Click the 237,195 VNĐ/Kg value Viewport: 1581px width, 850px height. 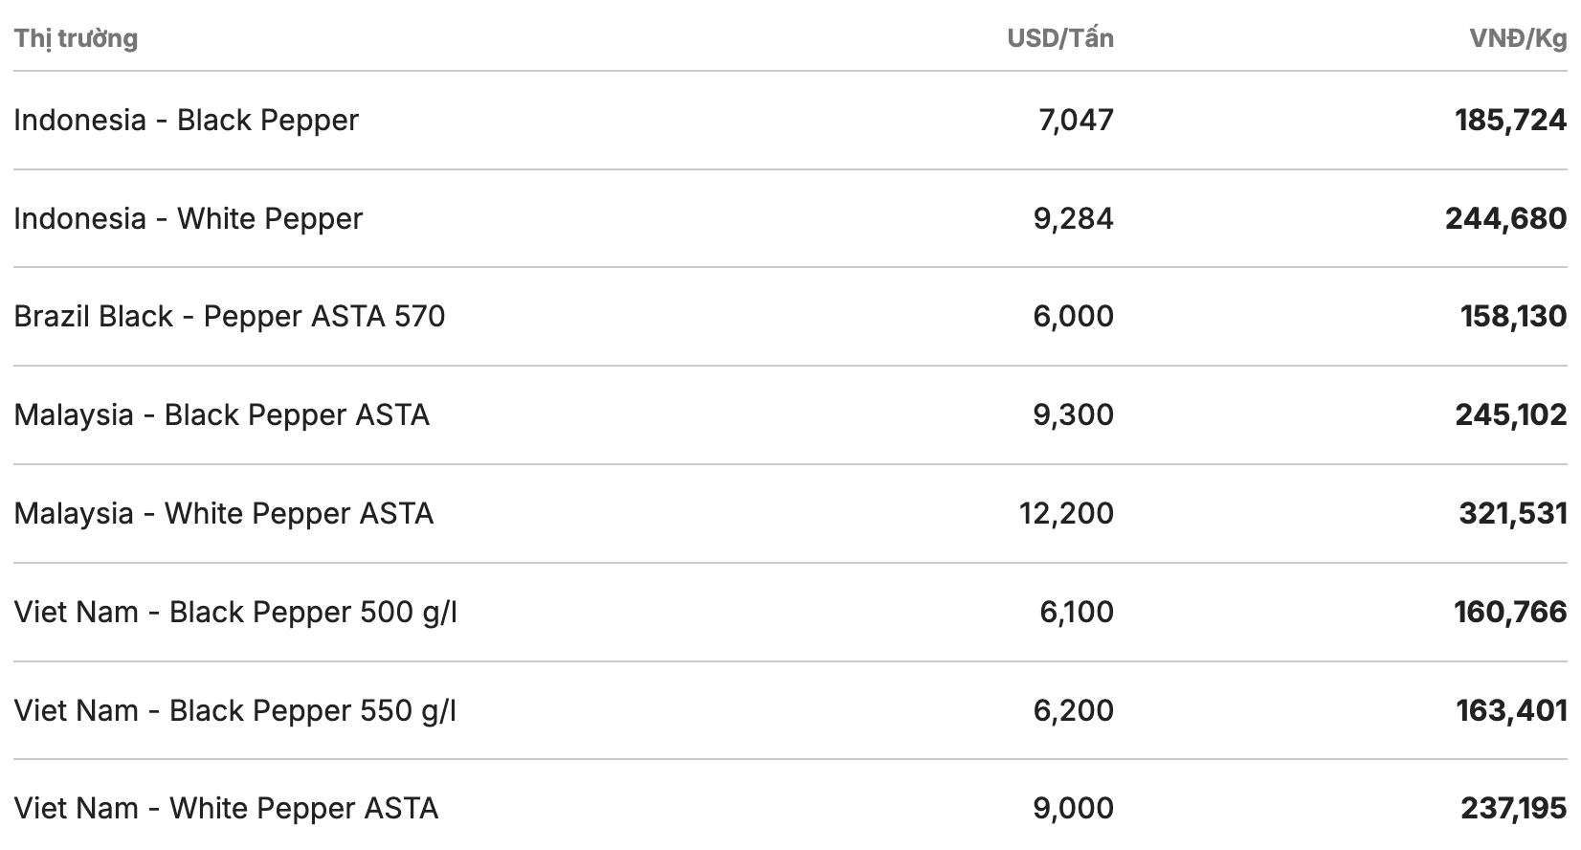click(1513, 809)
